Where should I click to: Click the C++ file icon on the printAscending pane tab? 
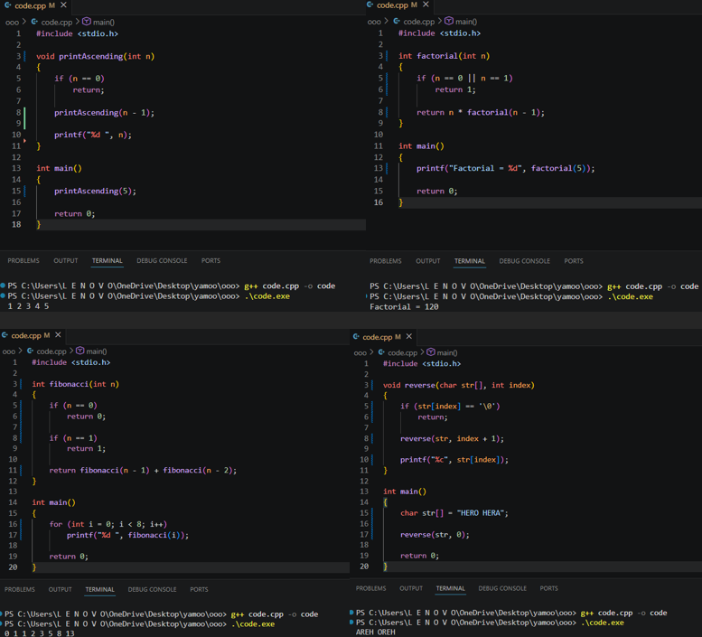[7, 5]
